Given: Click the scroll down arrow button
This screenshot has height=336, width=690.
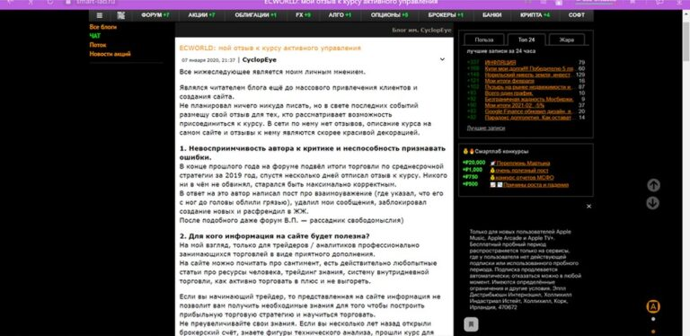Looking at the screenshot, I should coord(653,203).
